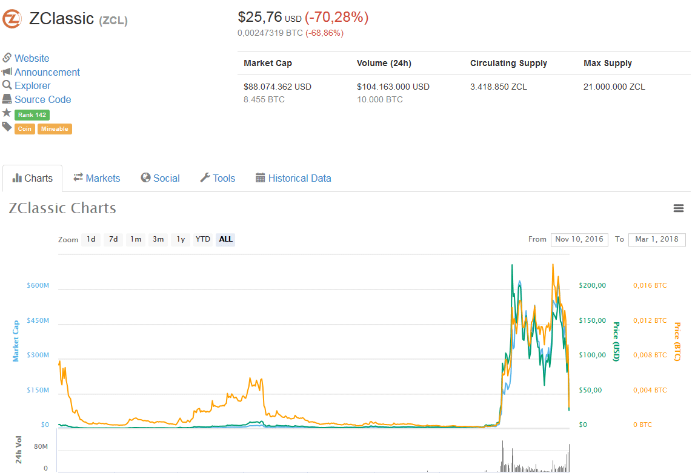Click the bar-chart icon on Charts tab
The width and height of the screenshot is (695, 473).
point(17,178)
